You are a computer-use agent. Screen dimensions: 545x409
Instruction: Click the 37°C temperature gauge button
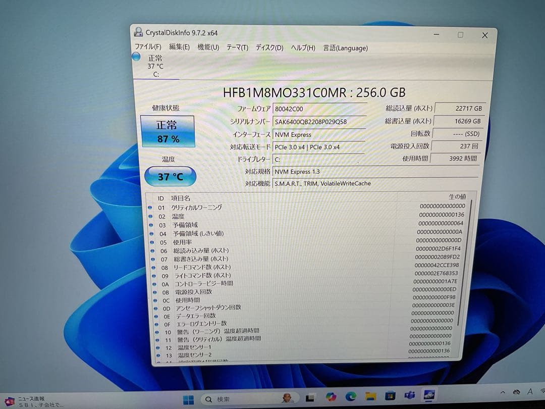170,177
